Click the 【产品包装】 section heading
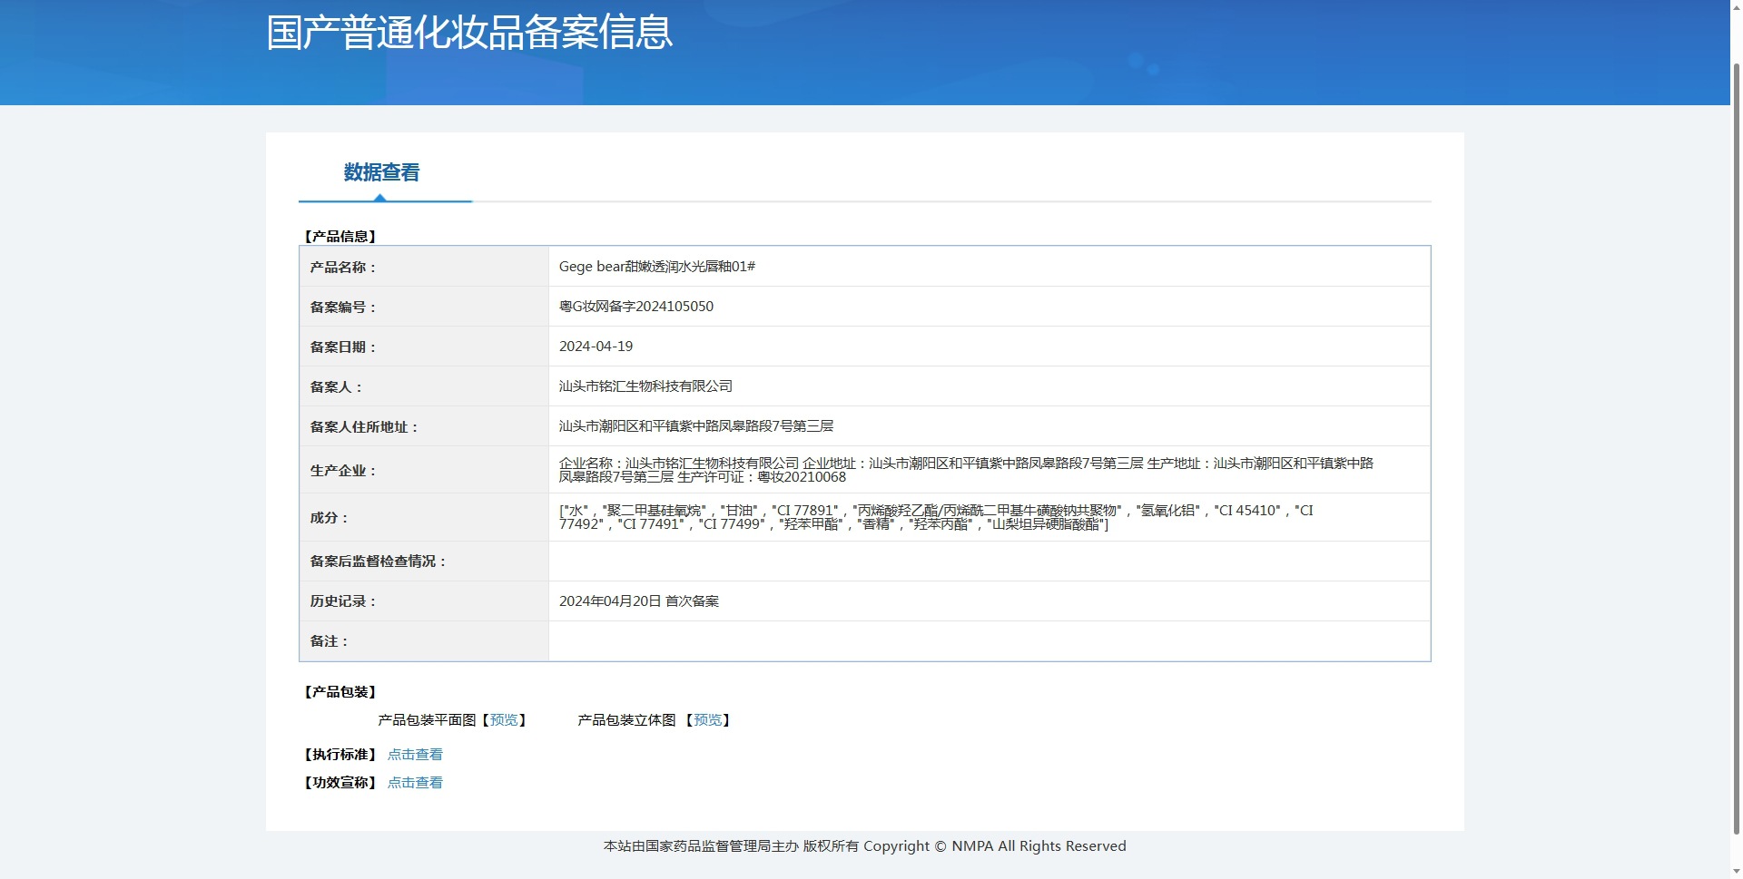The image size is (1743, 879). point(340,692)
